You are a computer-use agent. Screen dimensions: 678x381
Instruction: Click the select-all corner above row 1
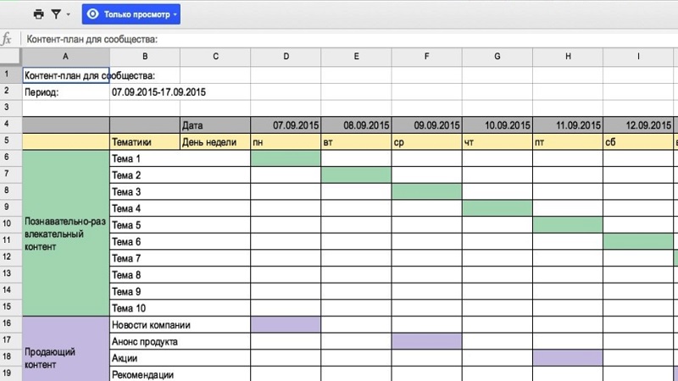(10, 57)
